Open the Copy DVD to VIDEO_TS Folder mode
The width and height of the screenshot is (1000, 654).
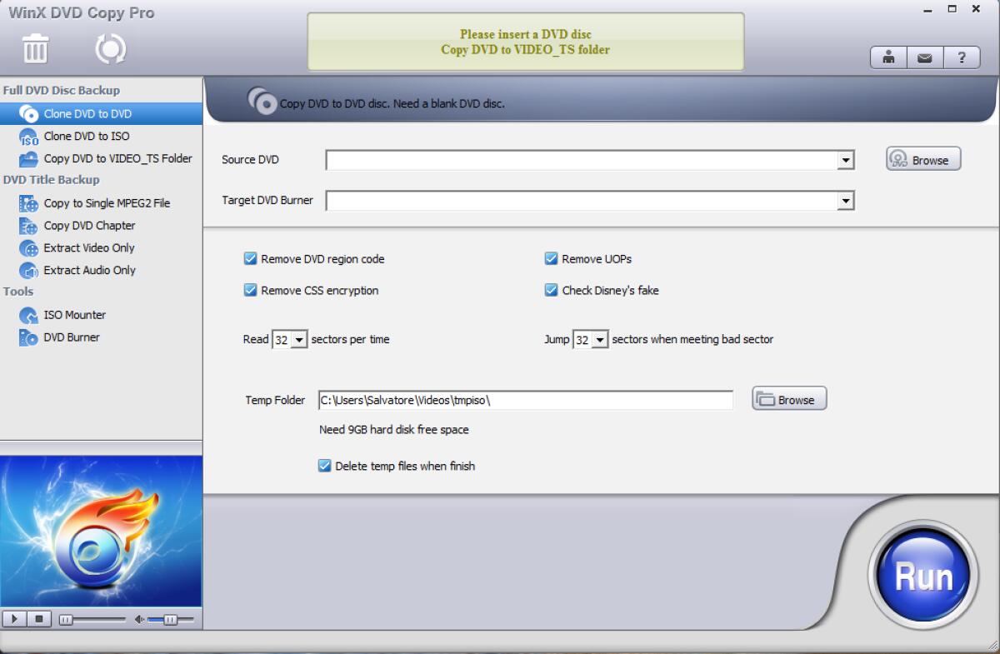118,158
